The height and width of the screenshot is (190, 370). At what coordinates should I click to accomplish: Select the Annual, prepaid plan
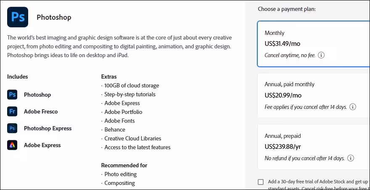click(314, 147)
